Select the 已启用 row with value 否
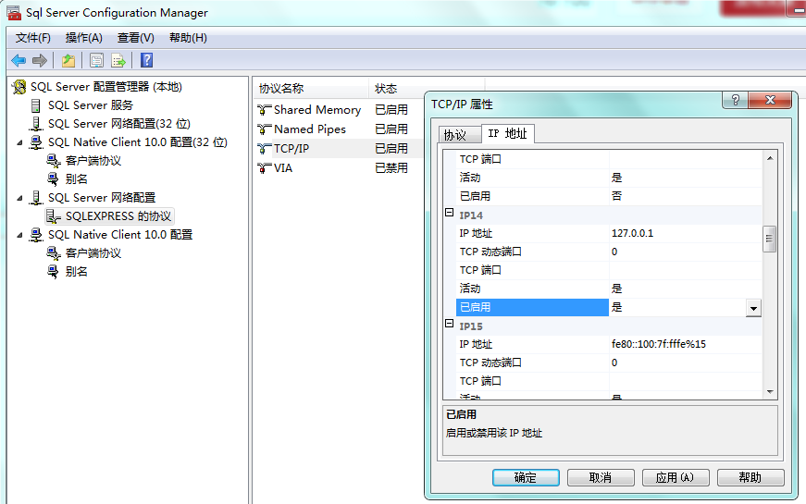Viewport: 806px width, 504px height. pyautogui.click(x=609, y=196)
